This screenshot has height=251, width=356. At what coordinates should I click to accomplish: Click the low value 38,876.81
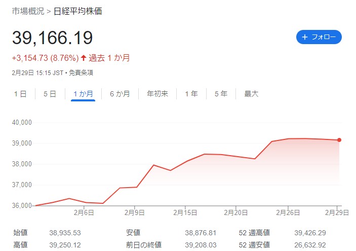pyautogui.click(x=201, y=233)
